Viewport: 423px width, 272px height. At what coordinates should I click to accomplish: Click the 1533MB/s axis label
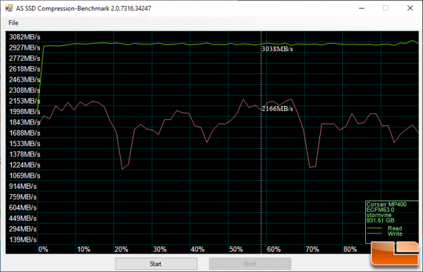(x=24, y=144)
